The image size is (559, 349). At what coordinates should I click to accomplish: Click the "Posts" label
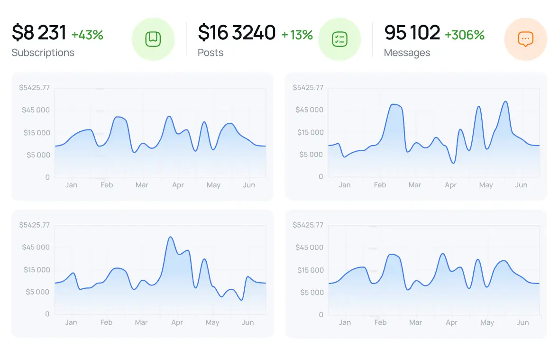pyautogui.click(x=210, y=53)
